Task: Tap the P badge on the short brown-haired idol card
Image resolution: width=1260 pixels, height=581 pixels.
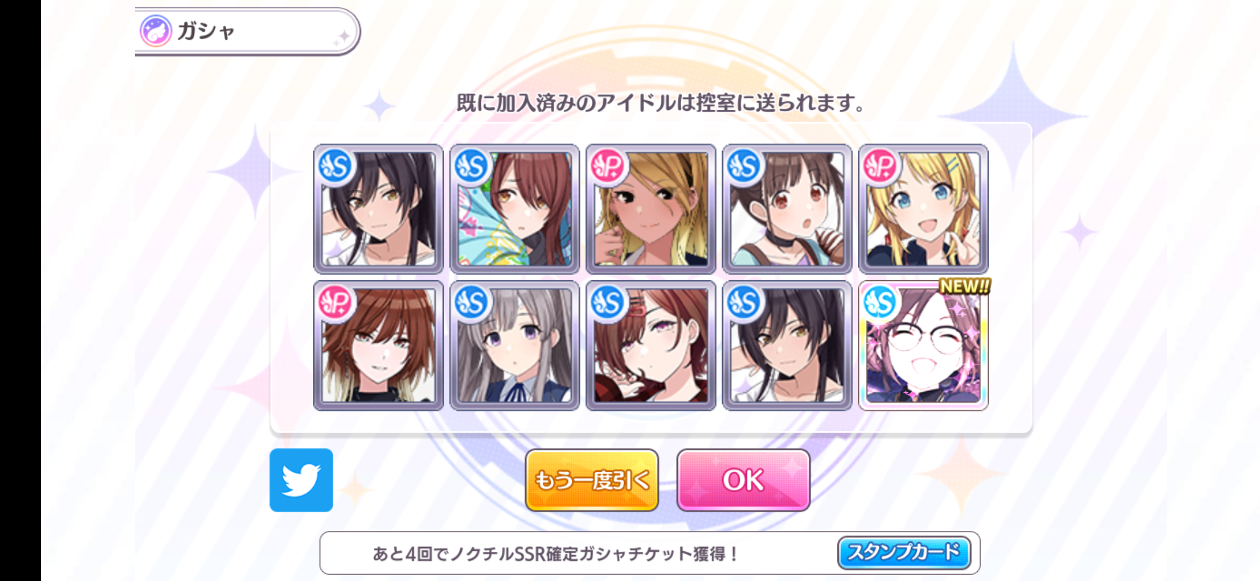Action: tap(335, 302)
